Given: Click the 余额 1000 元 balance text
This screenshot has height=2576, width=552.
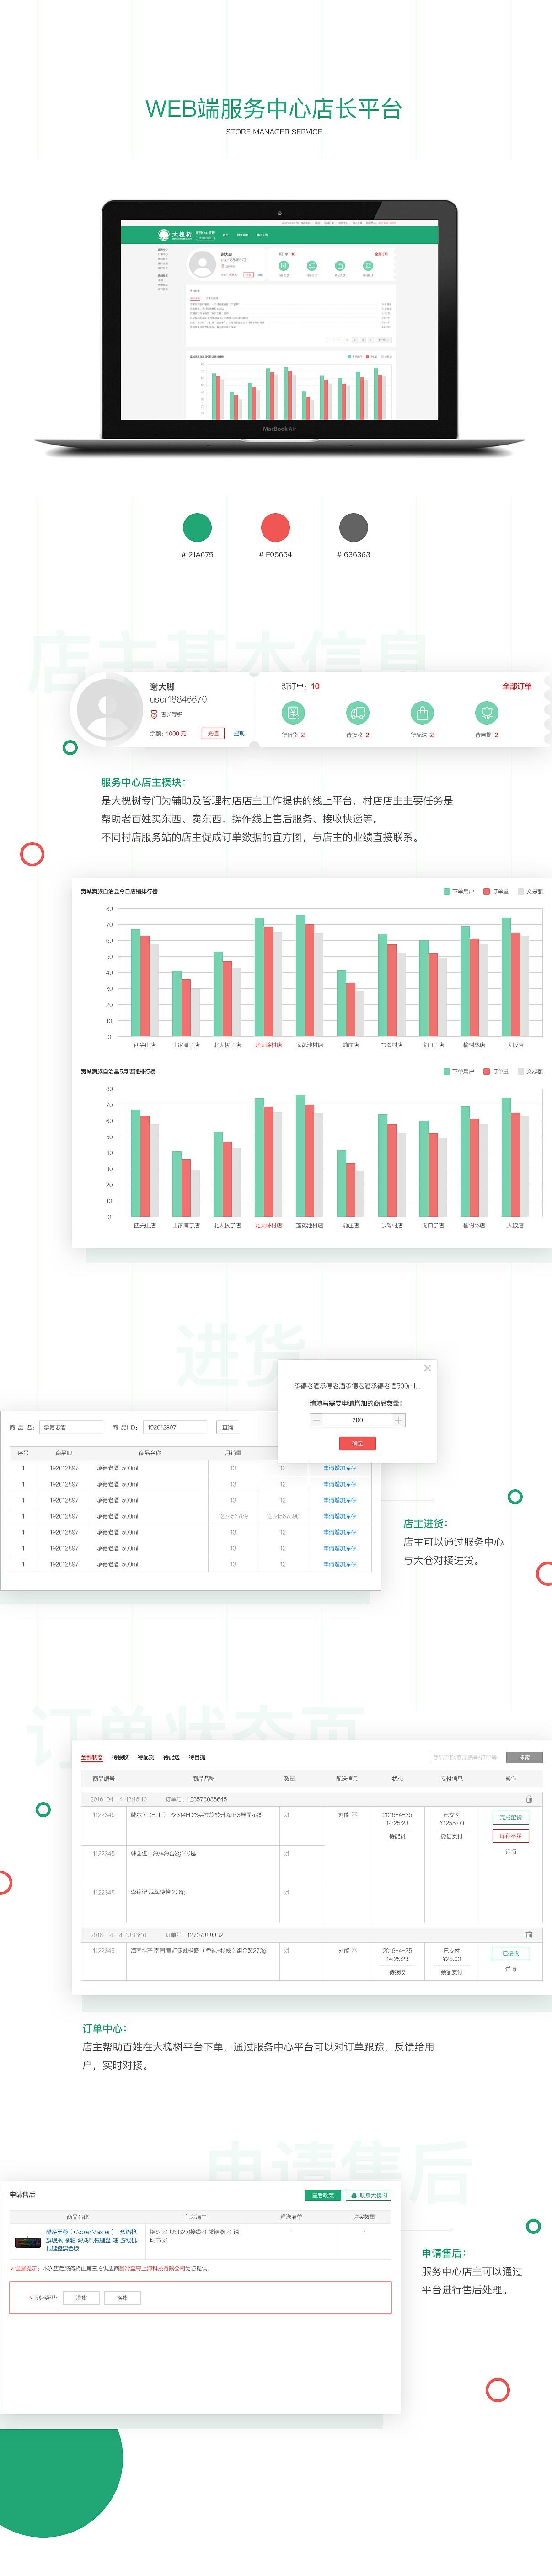Looking at the screenshot, I should (x=168, y=733).
